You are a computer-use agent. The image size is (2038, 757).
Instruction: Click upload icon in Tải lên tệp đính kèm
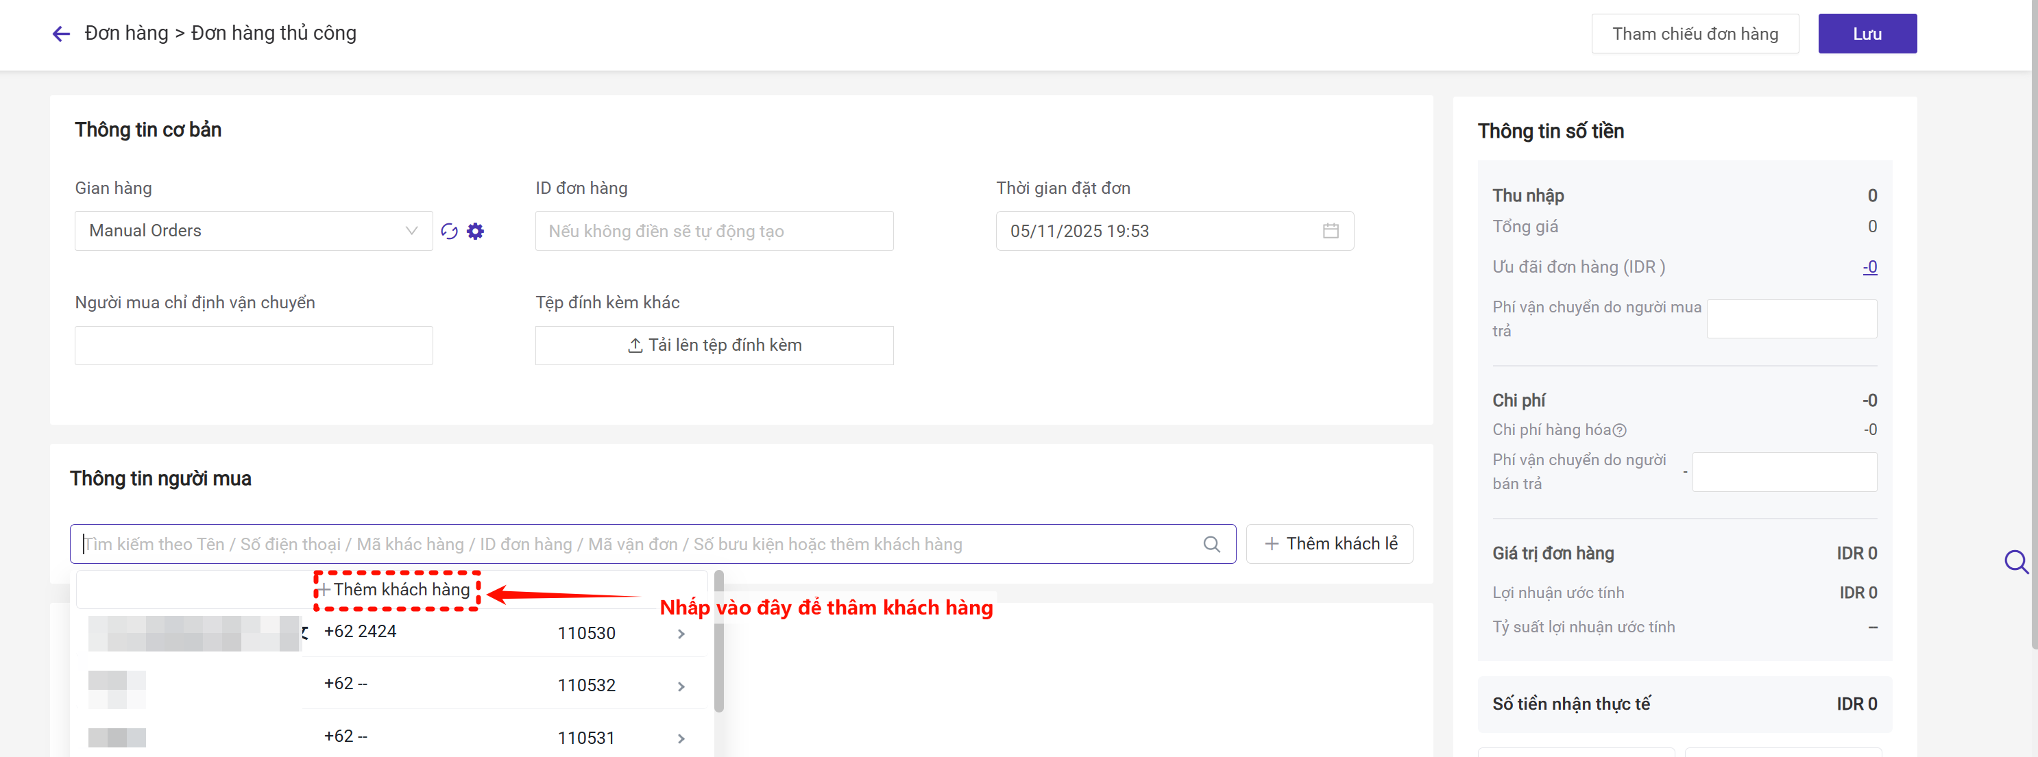pos(635,346)
